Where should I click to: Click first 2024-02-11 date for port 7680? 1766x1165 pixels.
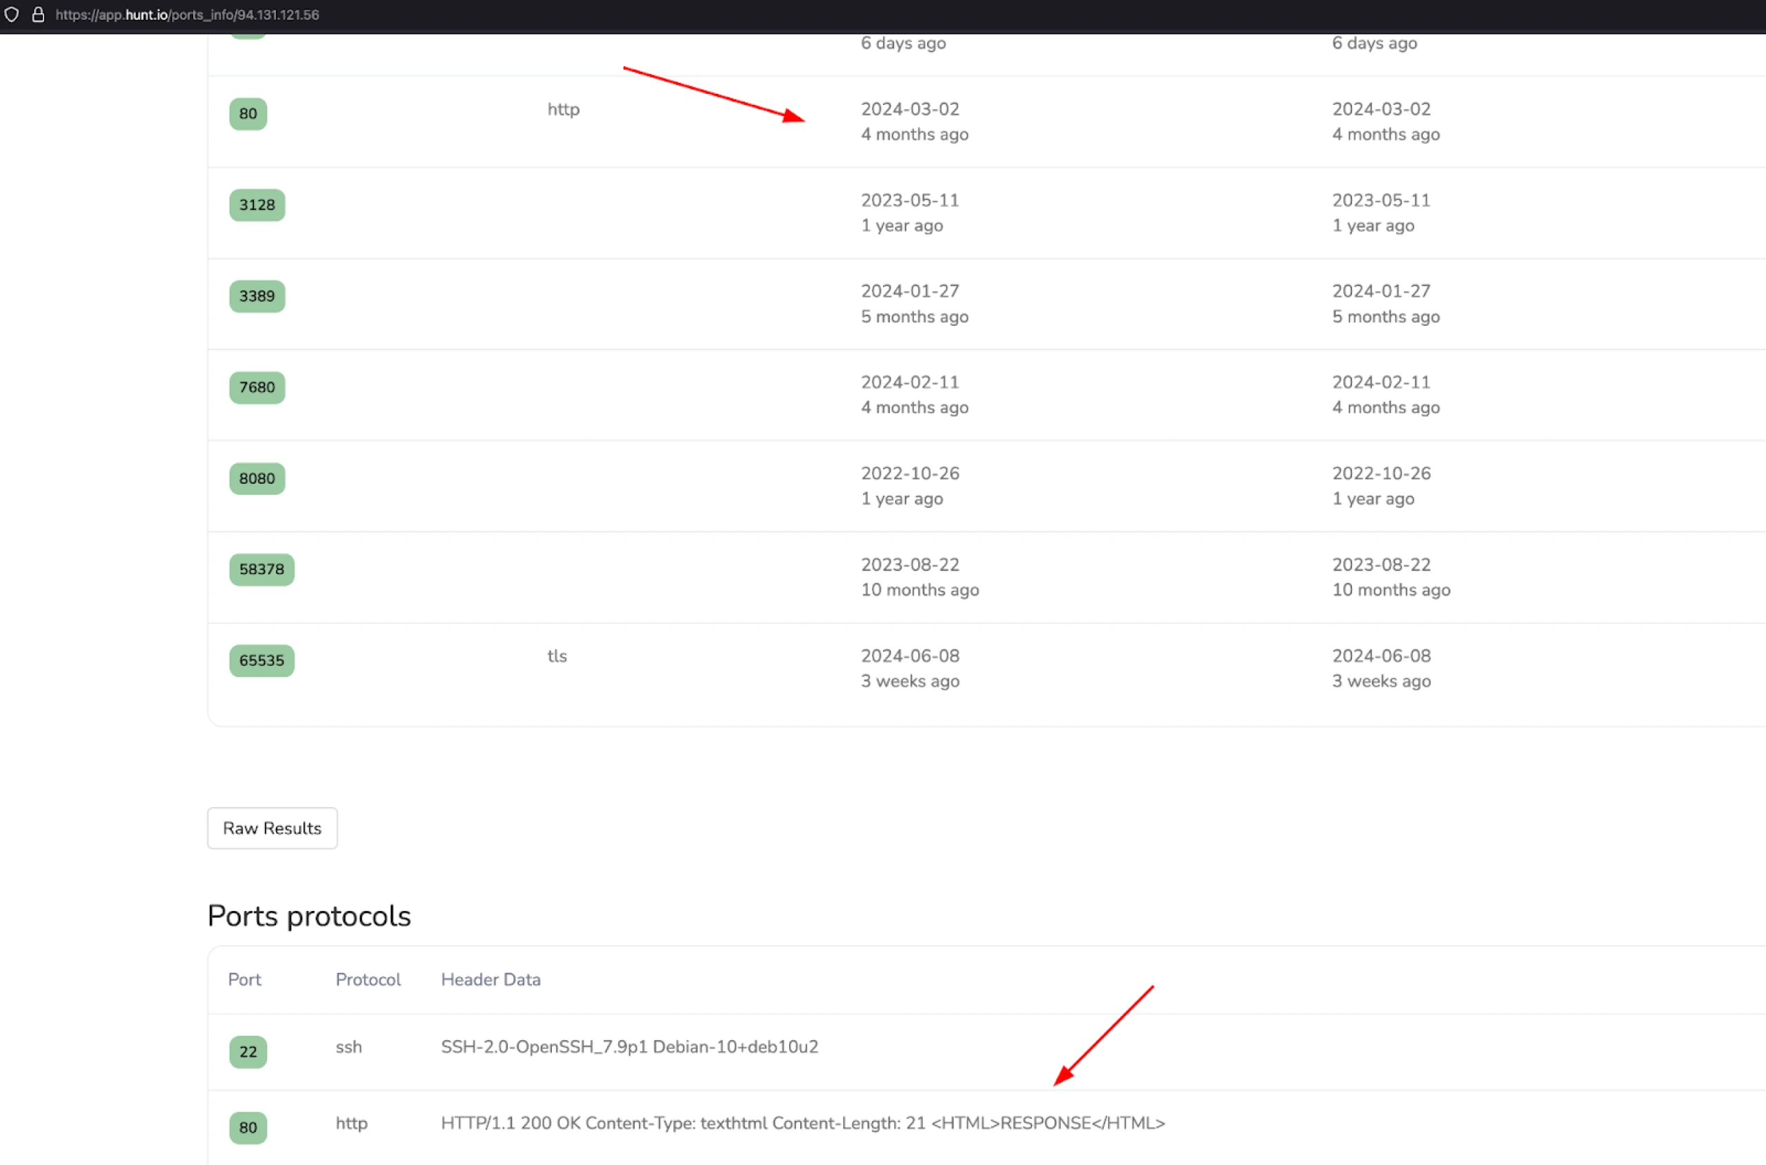coord(910,382)
